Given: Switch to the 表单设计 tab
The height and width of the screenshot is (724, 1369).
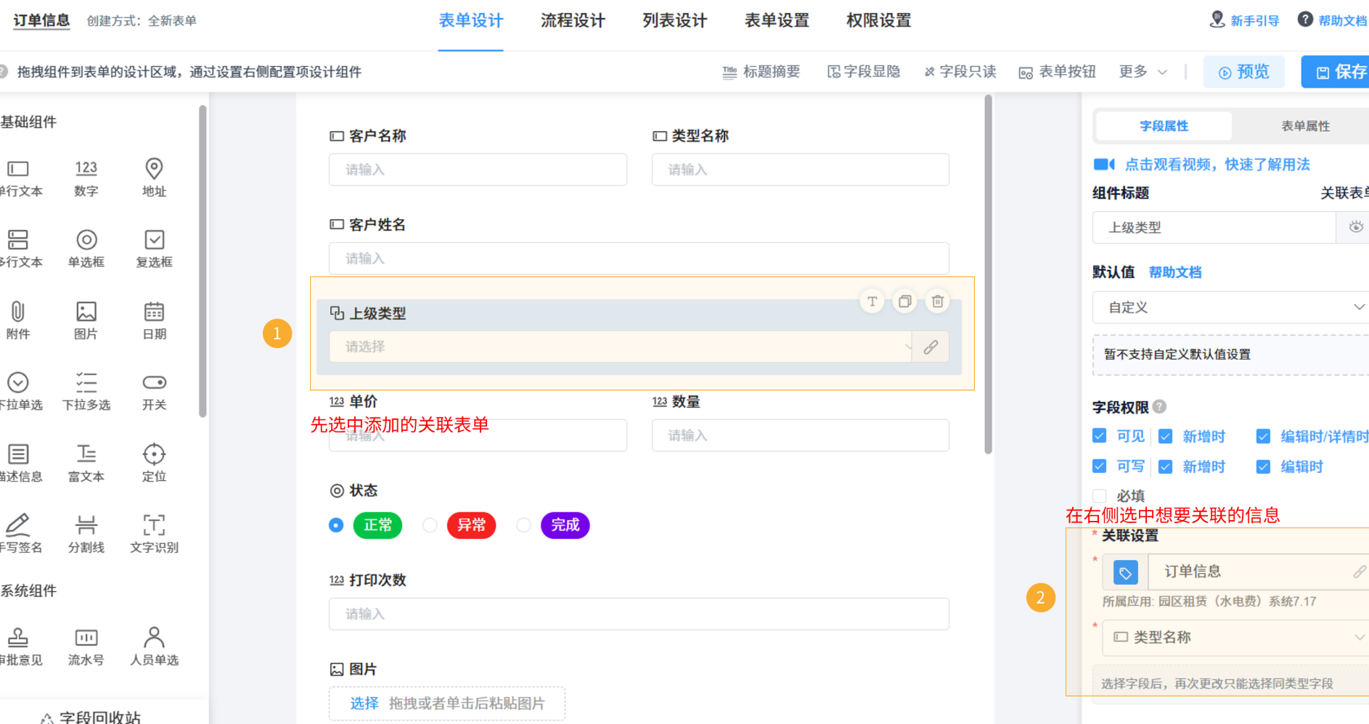Looking at the screenshot, I should (470, 21).
